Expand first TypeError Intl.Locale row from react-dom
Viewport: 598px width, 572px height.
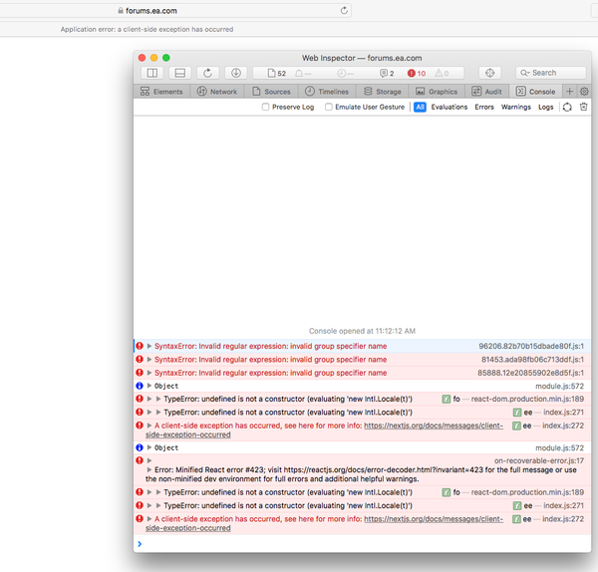[149, 399]
